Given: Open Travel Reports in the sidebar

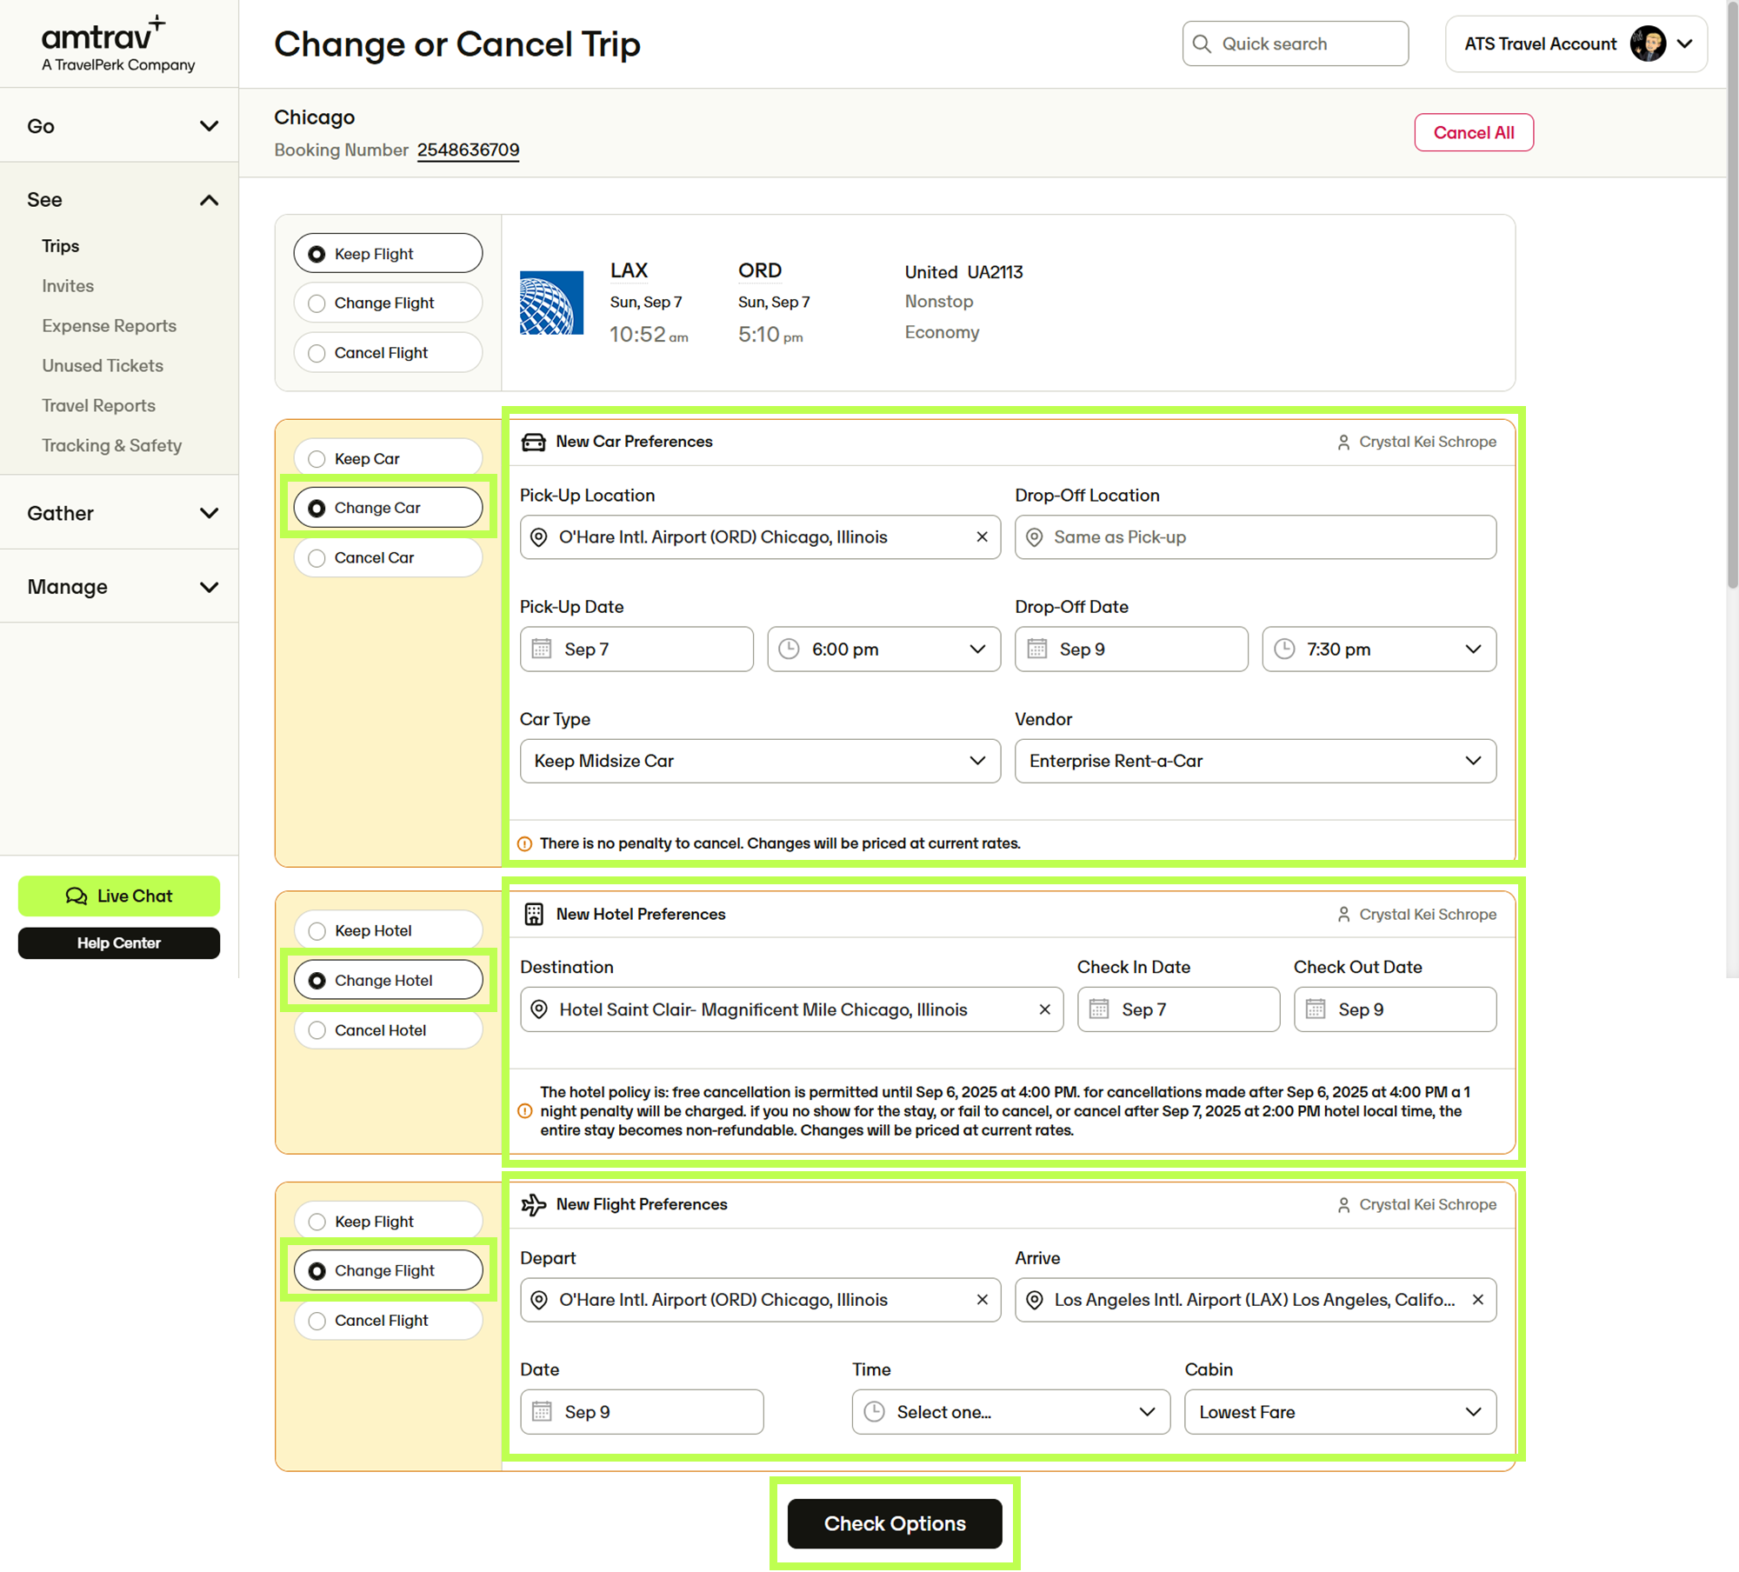Looking at the screenshot, I should click(99, 405).
